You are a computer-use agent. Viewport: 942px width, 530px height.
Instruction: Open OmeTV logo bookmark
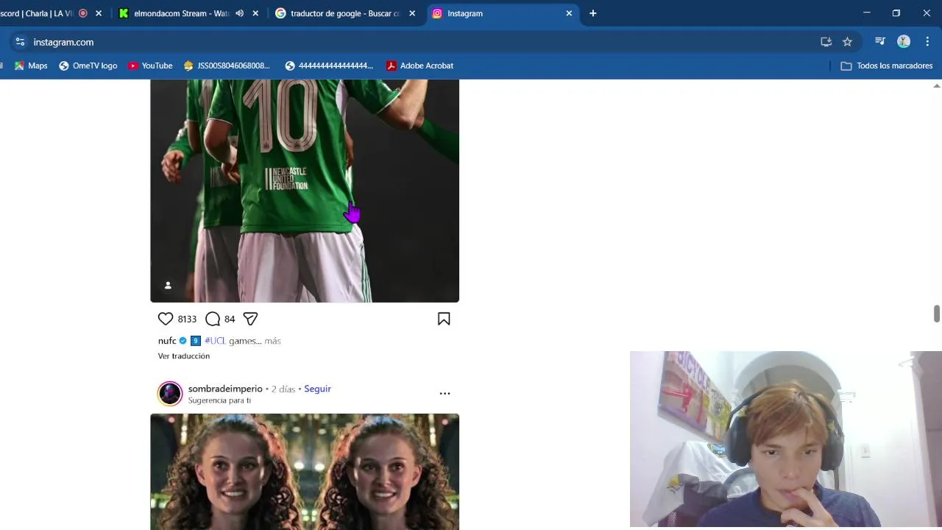(x=88, y=66)
